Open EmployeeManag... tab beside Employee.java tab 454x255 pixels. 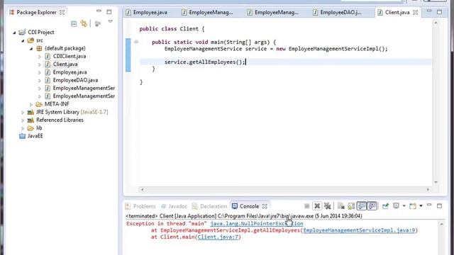(x=207, y=13)
